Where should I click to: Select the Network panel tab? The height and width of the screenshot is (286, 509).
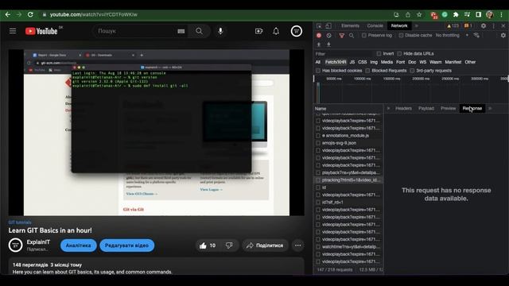tap(399, 26)
